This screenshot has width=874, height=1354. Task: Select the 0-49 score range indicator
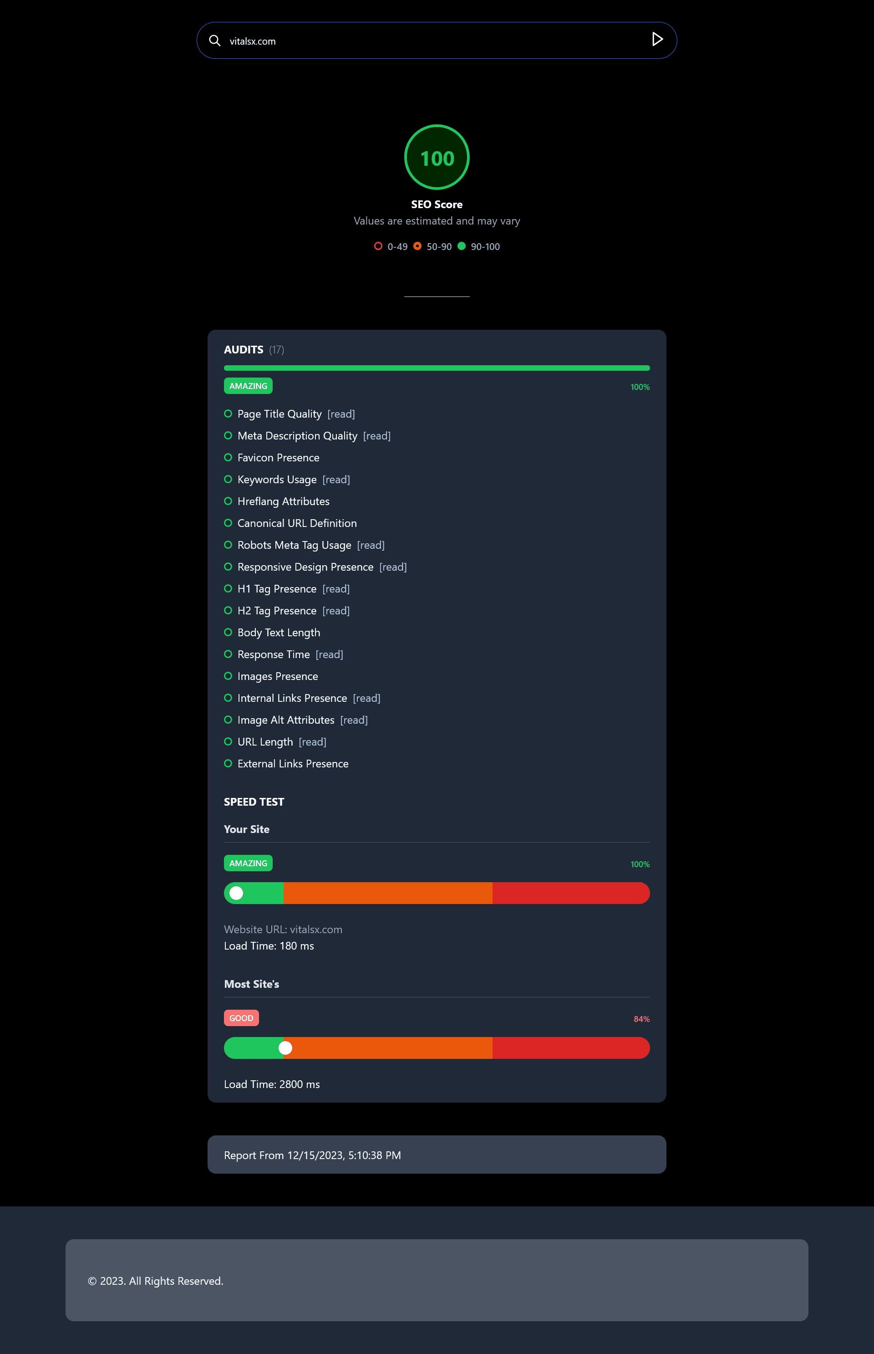point(379,246)
